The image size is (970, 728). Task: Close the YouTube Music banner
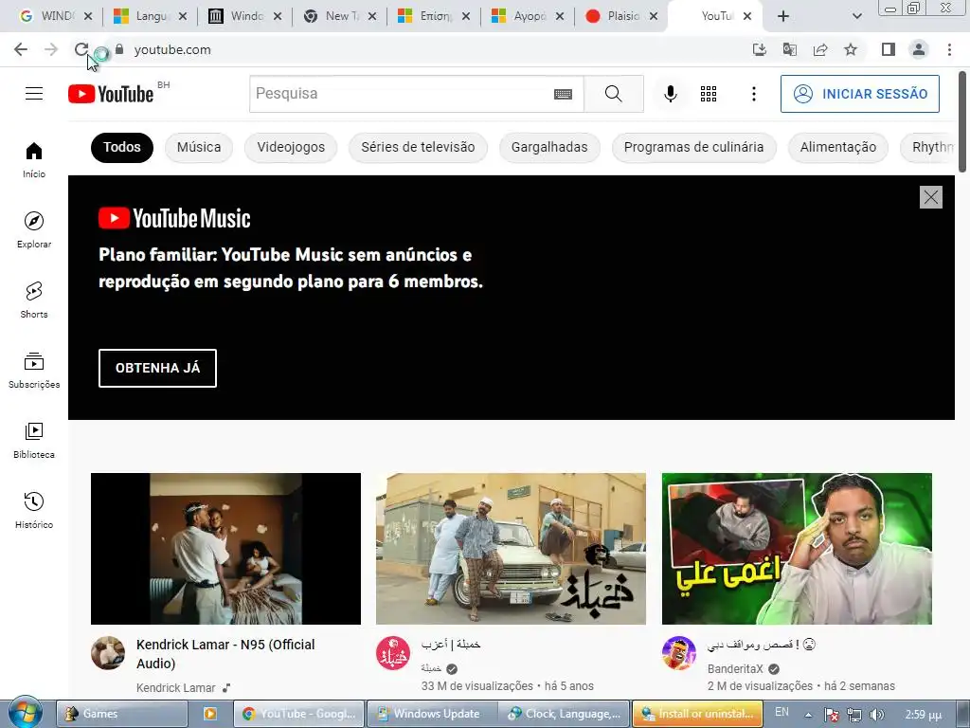pyautogui.click(x=931, y=197)
